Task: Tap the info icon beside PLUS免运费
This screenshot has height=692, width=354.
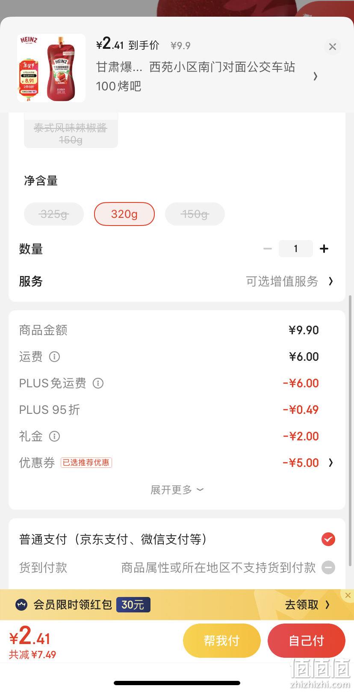Action: pyautogui.click(x=98, y=383)
